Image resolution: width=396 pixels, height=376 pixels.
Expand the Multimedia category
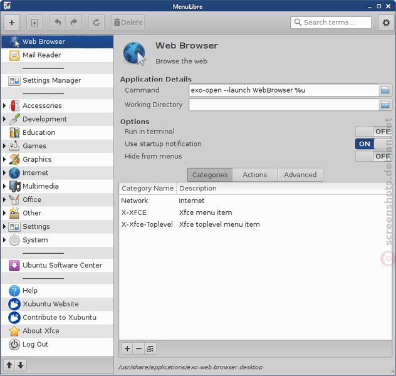pos(4,186)
